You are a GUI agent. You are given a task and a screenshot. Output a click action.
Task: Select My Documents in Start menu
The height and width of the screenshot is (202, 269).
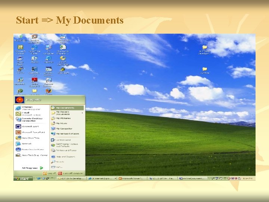pos(67,108)
